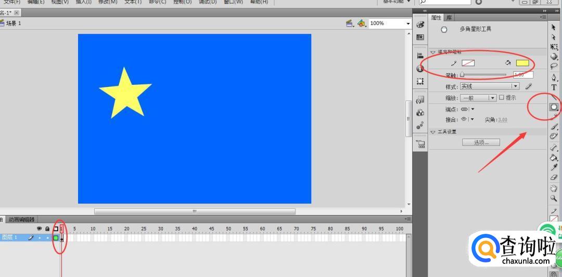Open the timeline panel options menu

[x=408, y=219]
